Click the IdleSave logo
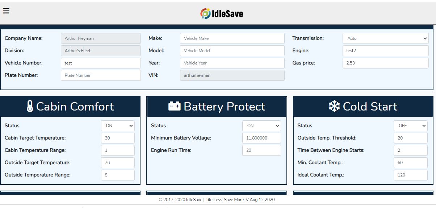Viewport: 436px width, 208px height. 222,14
